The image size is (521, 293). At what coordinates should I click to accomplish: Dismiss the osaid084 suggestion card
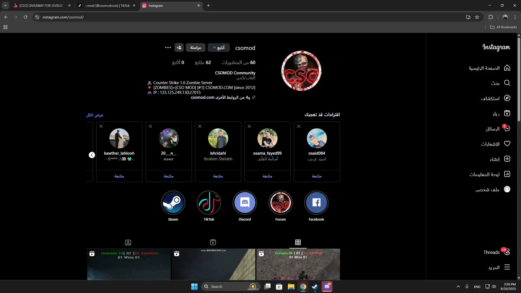coord(298,126)
